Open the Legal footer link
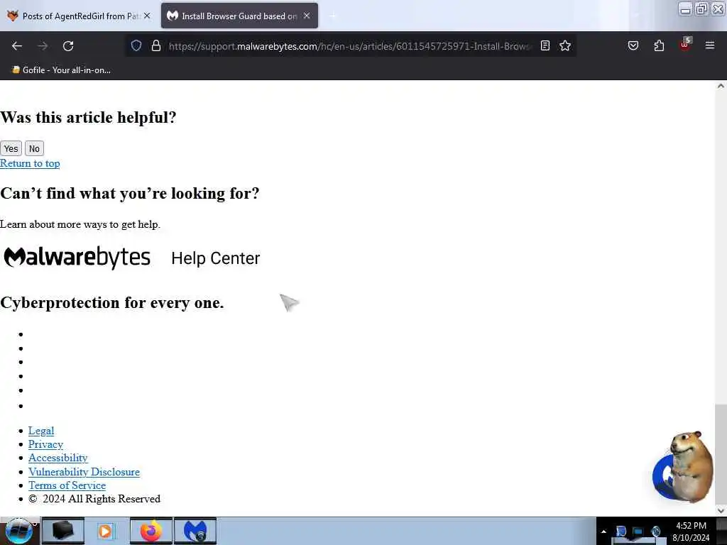Image resolution: width=727 pixels, height=545 pixels. click(41, 431)
